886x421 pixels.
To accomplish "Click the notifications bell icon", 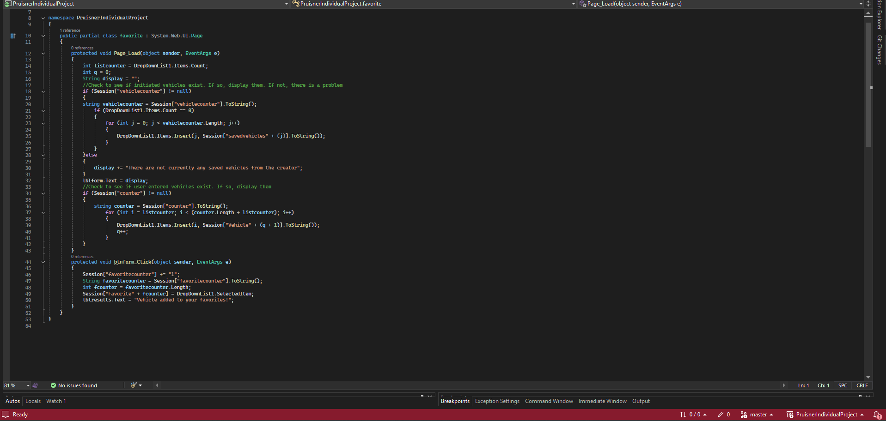I will point(877,415).
